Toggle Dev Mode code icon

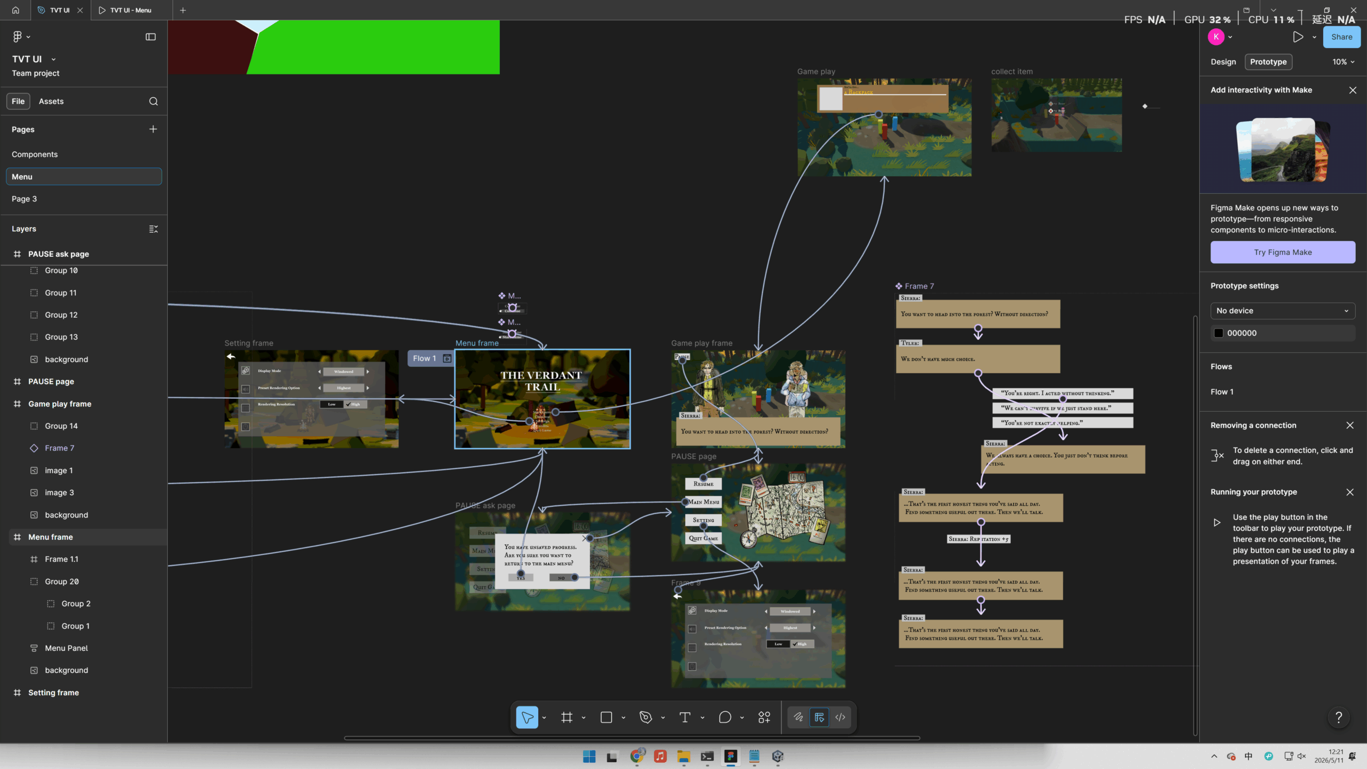pyautogui.click(x=840, y=717)
